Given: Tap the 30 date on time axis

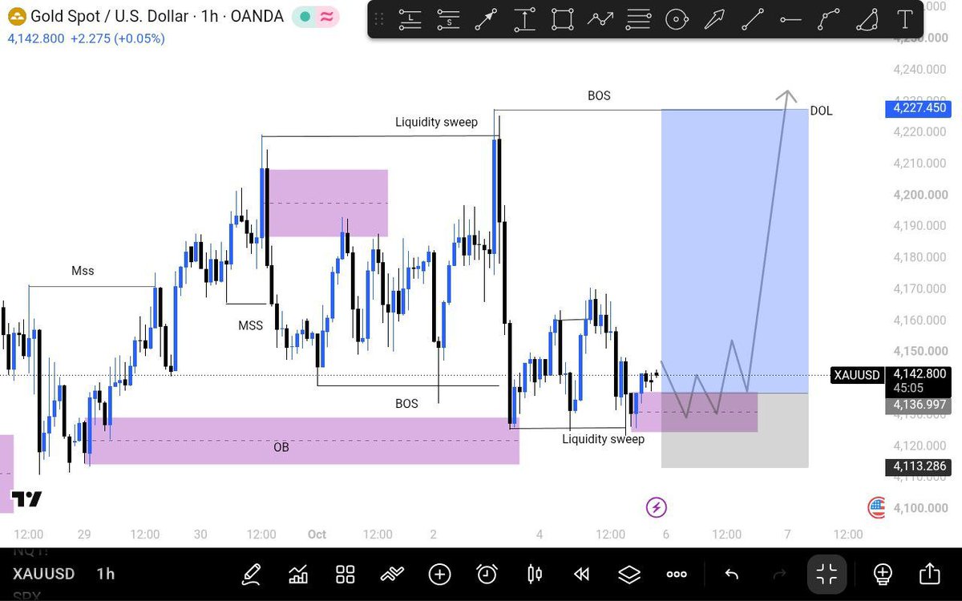Looking at the screenshot, I should tap(200, 534).
